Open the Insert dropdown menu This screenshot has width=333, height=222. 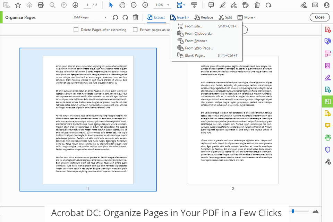(x=179, y=17)
